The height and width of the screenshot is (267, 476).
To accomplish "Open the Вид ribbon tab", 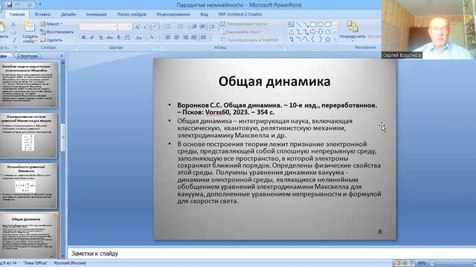I will click(205, 14).
